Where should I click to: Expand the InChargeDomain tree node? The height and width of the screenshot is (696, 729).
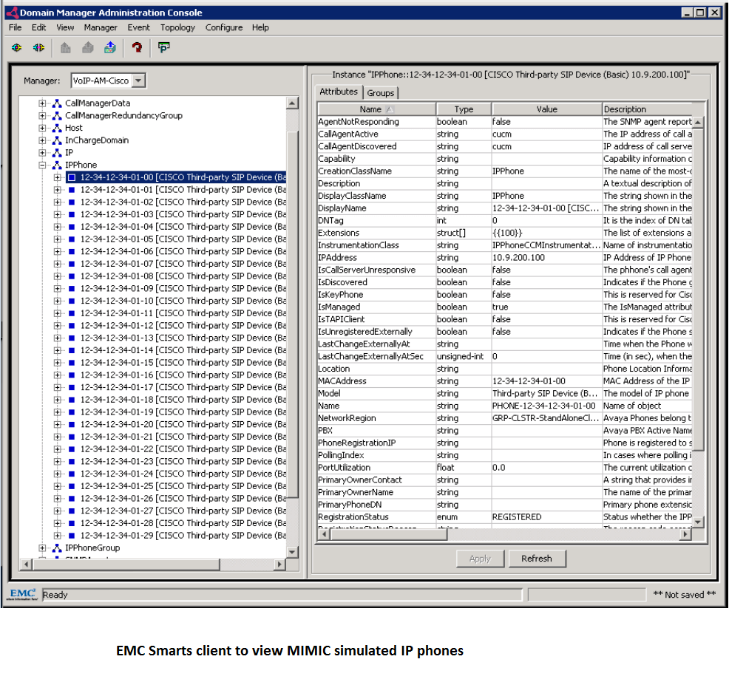[x=42, y=140]
